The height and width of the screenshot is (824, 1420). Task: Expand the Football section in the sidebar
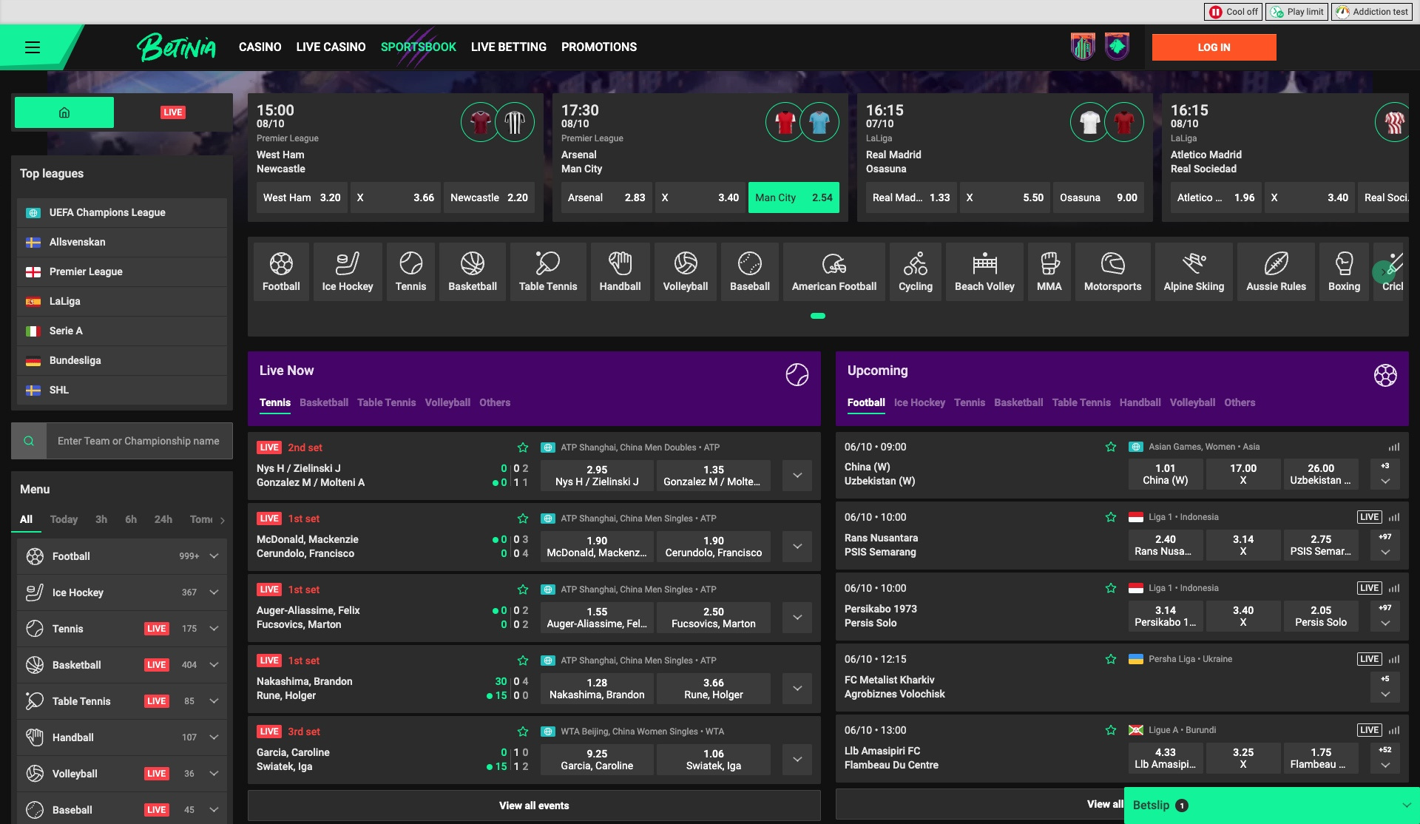pos(214,556)
